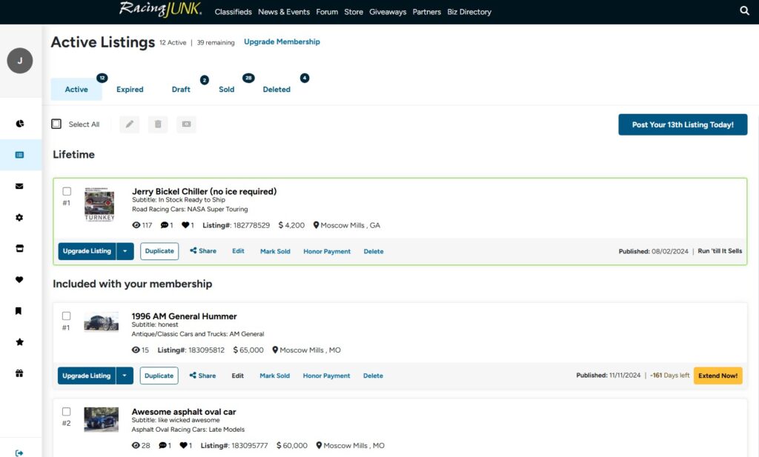The height and width of the screenshot is (457, 759).
Task: Open the Jerry Bickel Chiller thumbnail
Action: (100, 204)
